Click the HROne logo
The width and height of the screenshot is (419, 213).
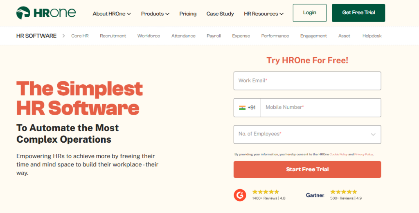46,13
